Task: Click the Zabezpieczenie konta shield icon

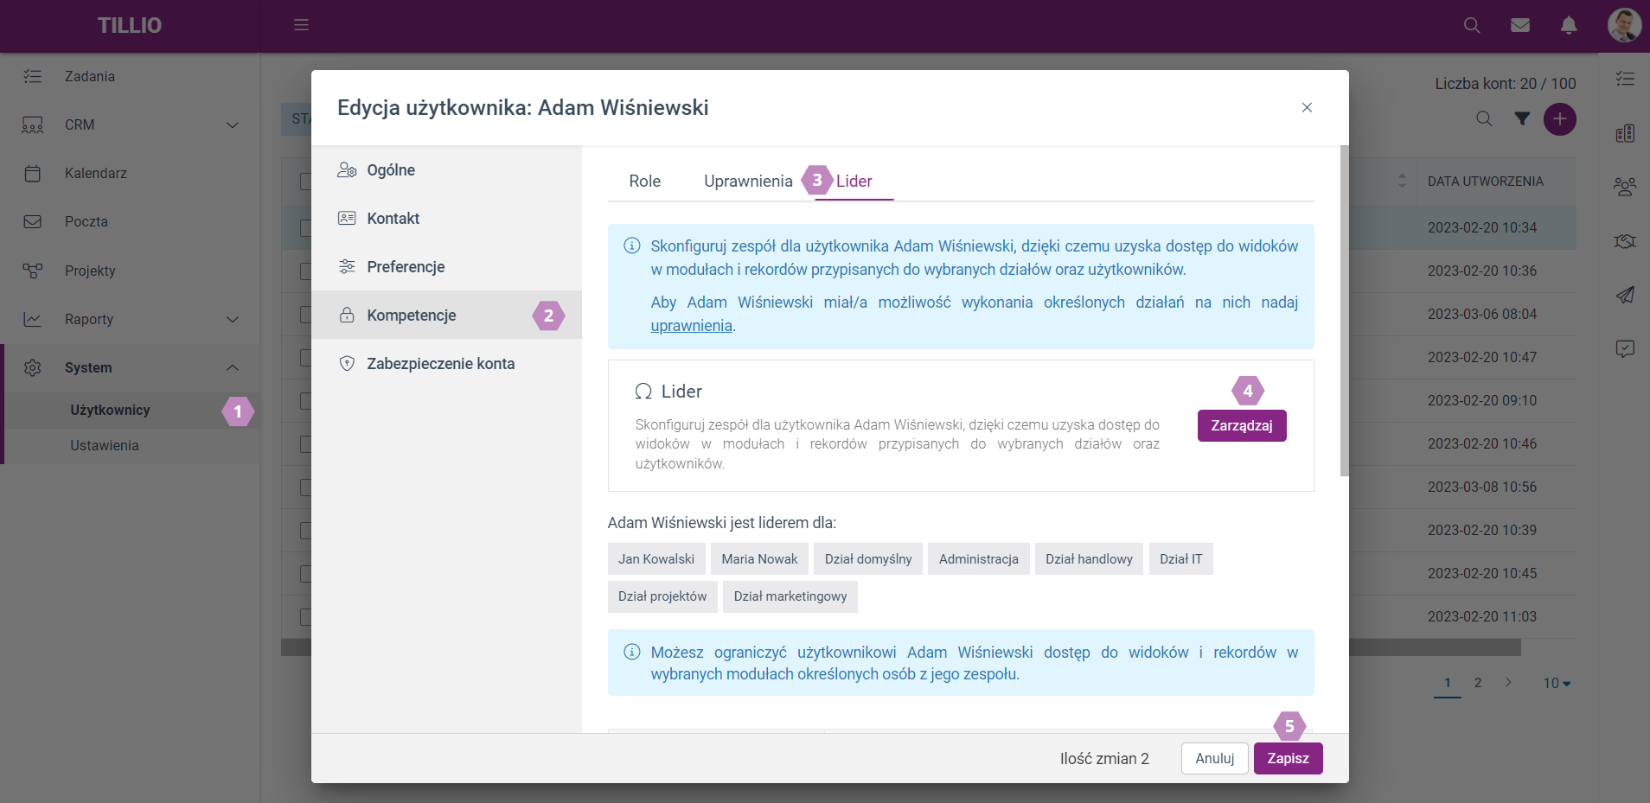Action: tap(347, 363)
